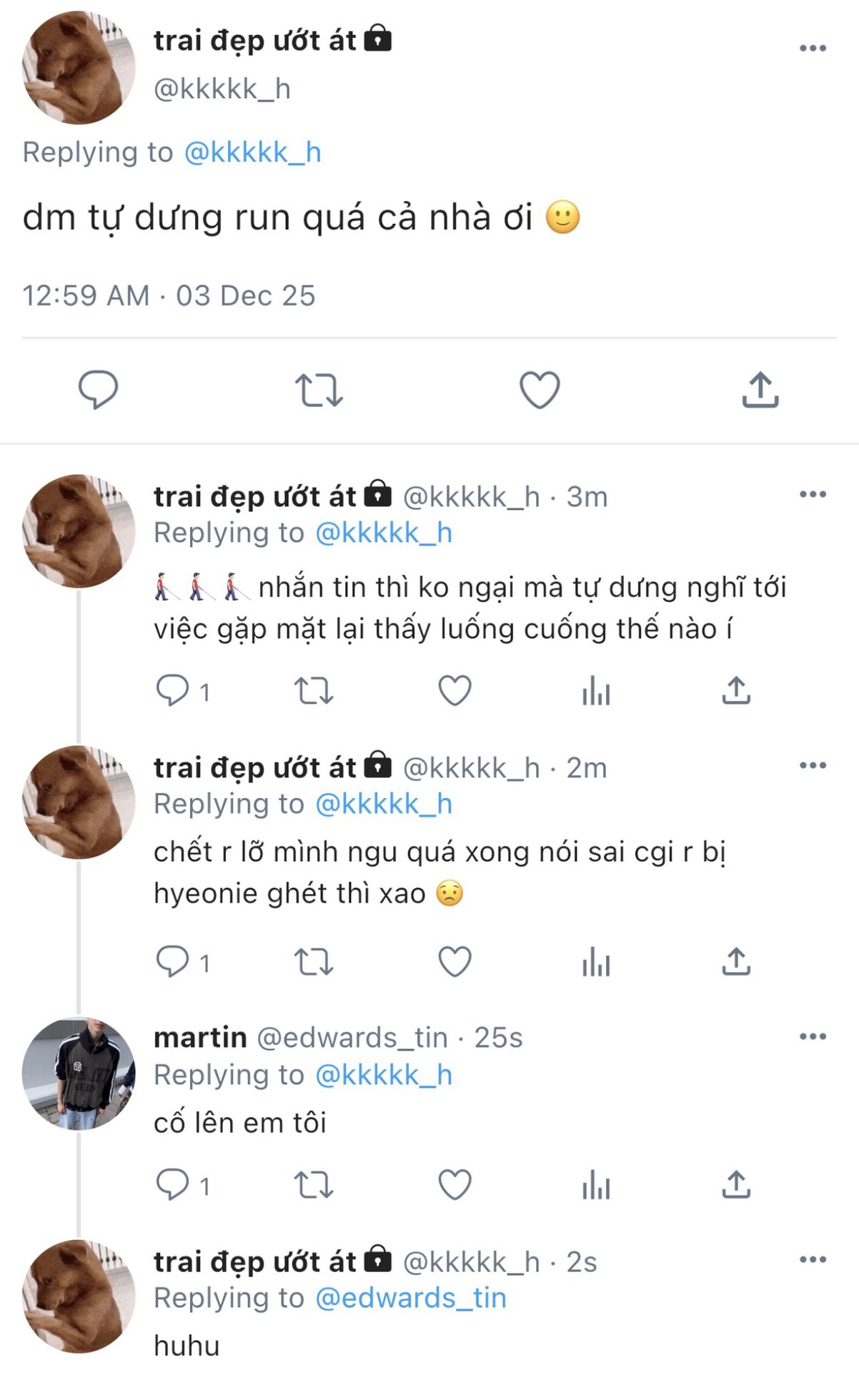Open more options on the 2s "huhu" reply
Viewport: 859px width, 1373px height.
point(813,1260)
